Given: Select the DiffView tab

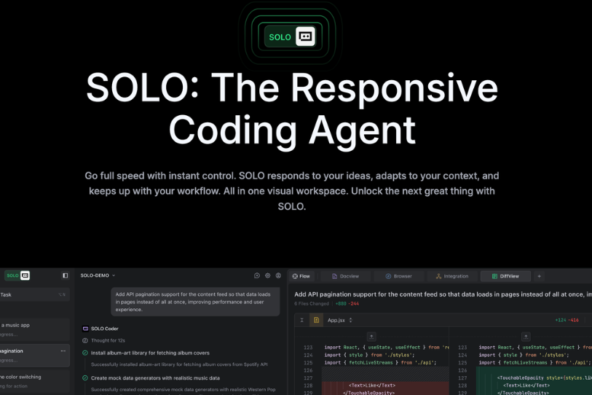Looking at the screenshot, I should pos(505,276).
